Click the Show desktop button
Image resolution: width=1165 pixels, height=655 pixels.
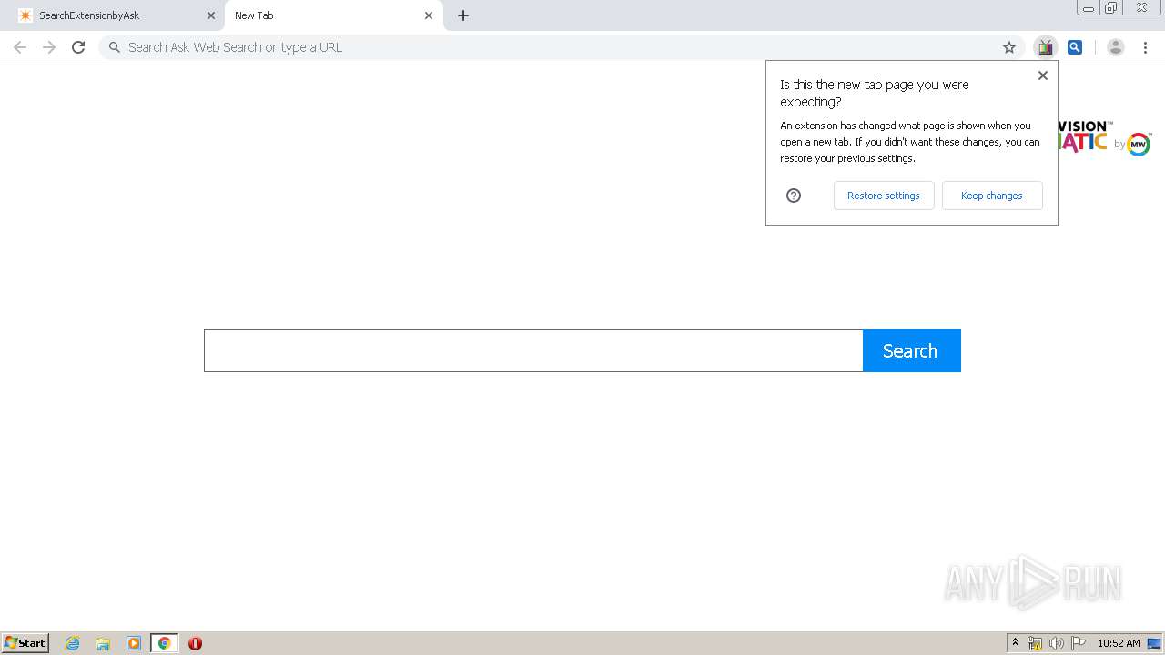point(1155,643)
